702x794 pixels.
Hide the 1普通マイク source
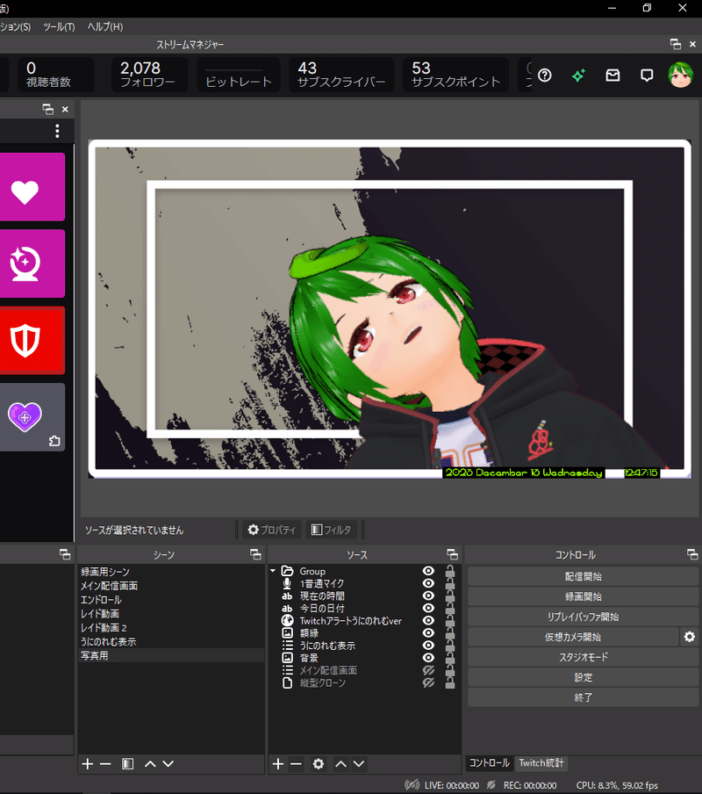pos(428,583)
